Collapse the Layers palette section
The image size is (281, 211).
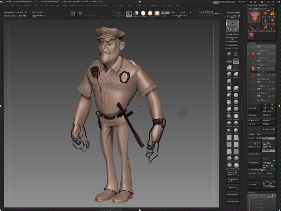coord(252,192)
